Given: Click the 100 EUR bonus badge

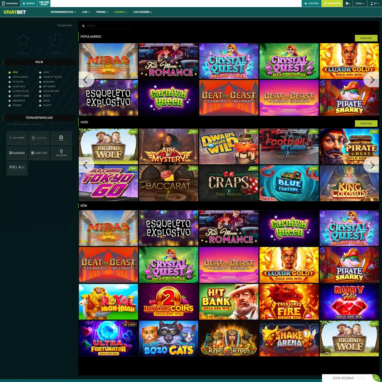Looking at the screenshot, I should point(44,3).
